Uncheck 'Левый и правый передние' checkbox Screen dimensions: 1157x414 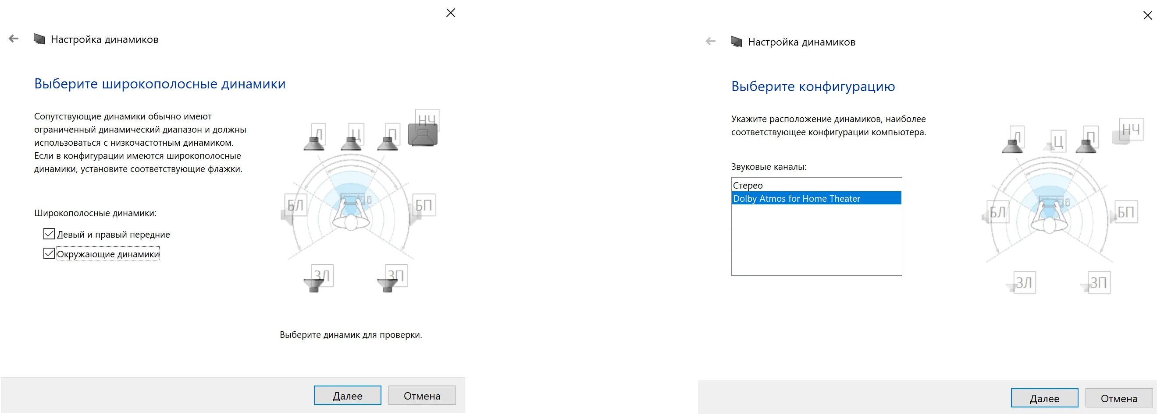(x=49, y=234)
